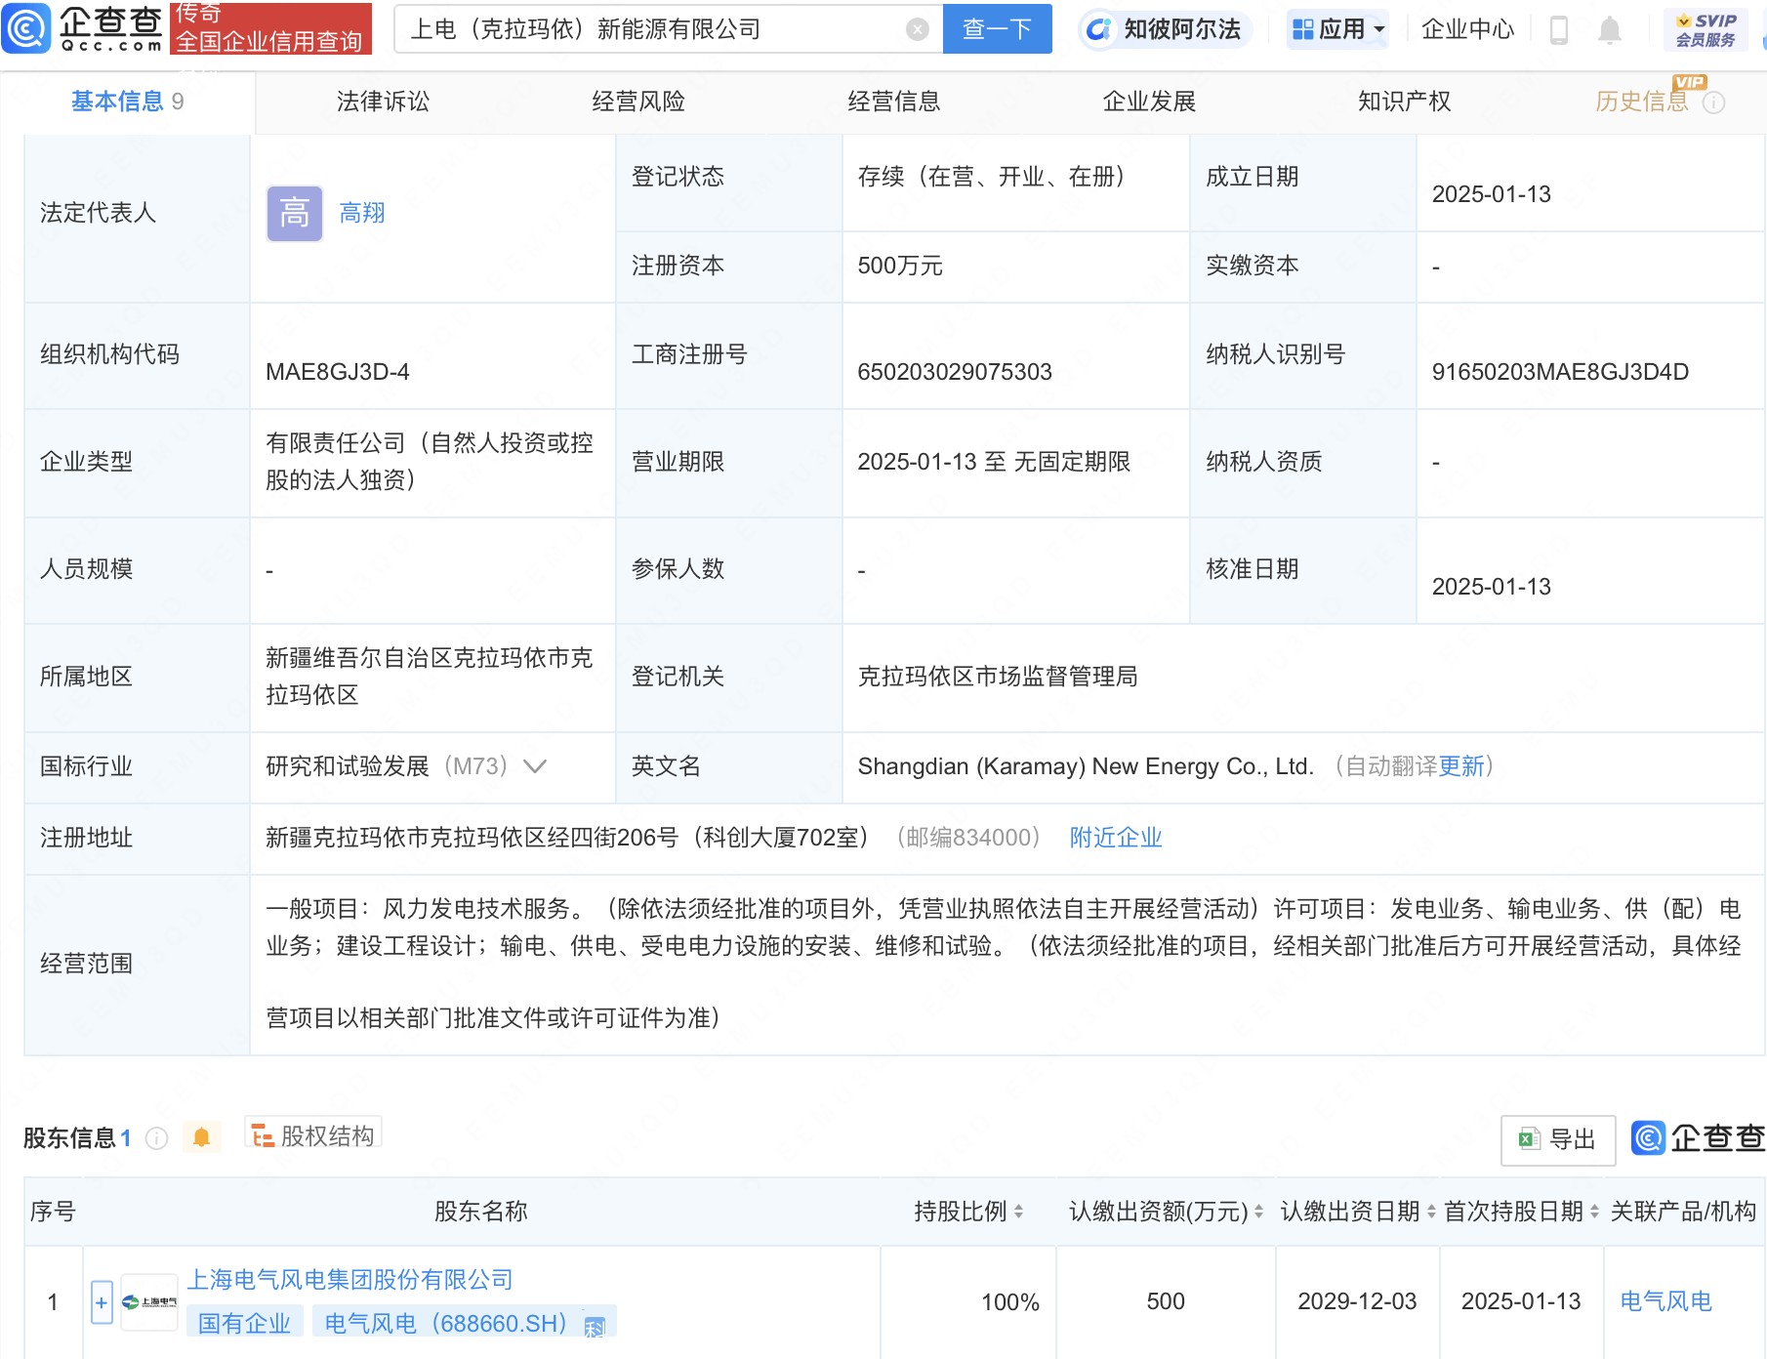This screenshot has height=1359, width=1767.
Task: Sort by 认缴出资额 column
Action: coord(1258,1212)
